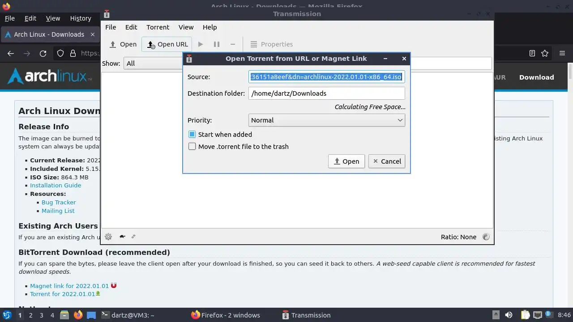Switch to workspace 2
Viewport: 573px width, 322px height.
[30, 315]
